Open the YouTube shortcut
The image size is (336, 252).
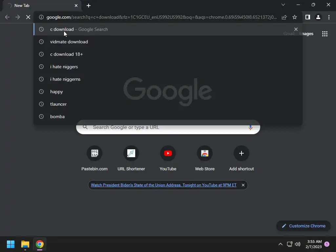coord(168,158)
